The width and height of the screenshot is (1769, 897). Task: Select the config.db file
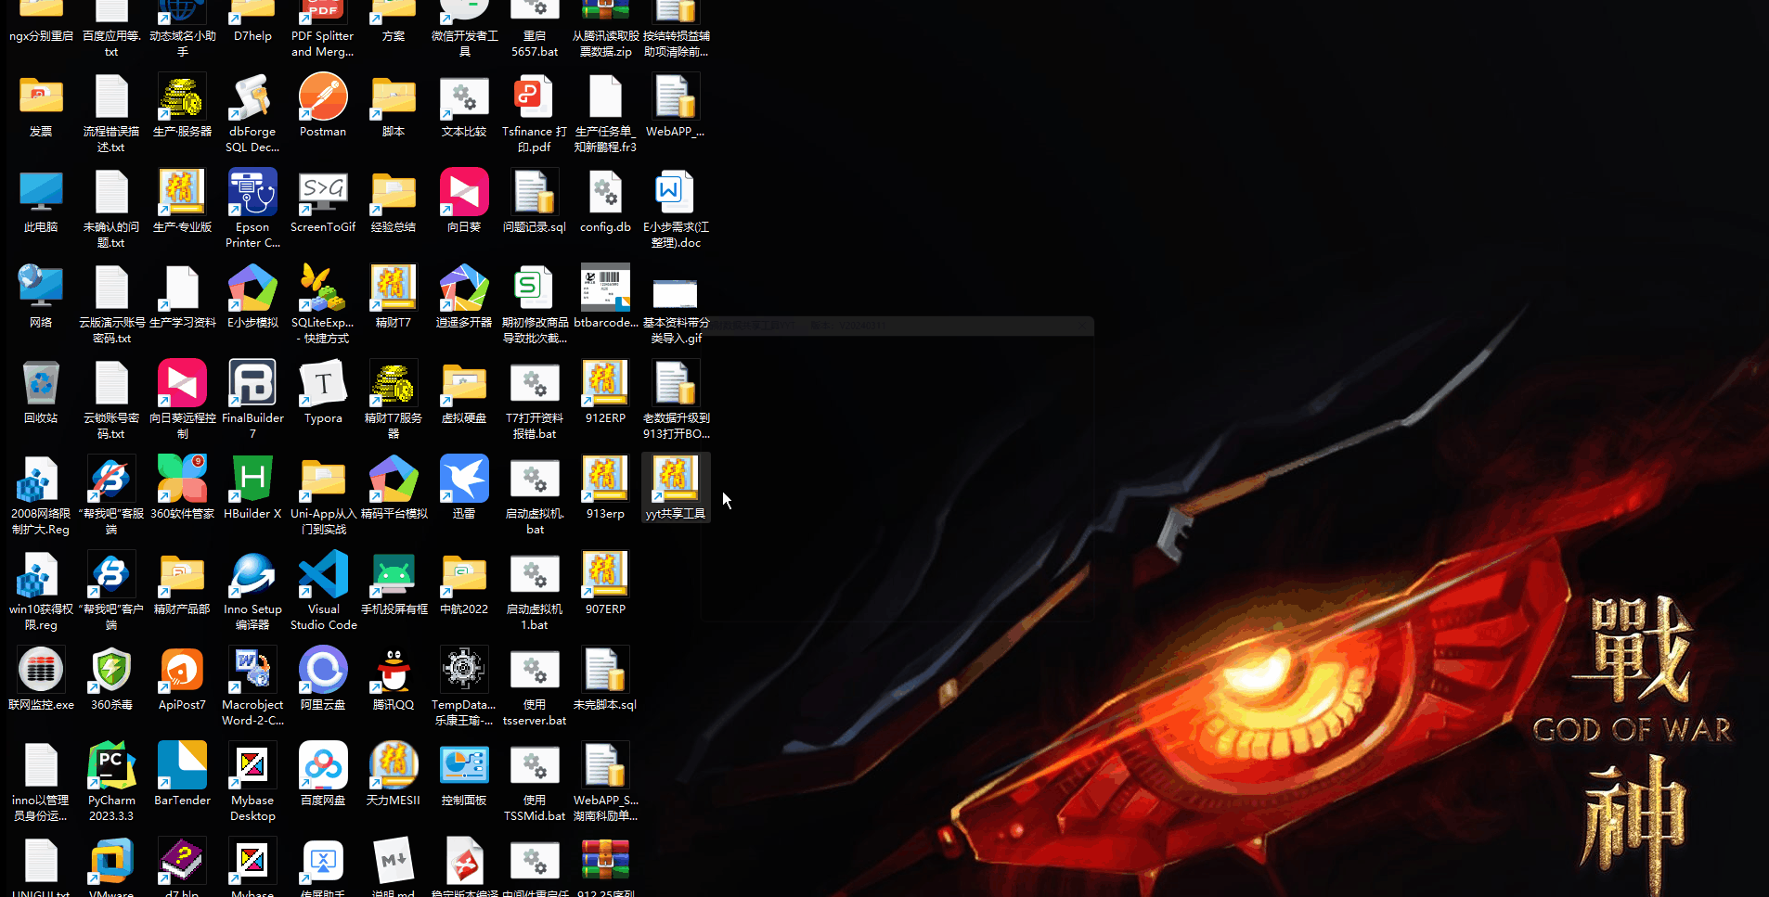pyautogui.click(x=605, y=193)
